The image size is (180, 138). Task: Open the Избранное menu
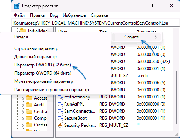[74, 15]
